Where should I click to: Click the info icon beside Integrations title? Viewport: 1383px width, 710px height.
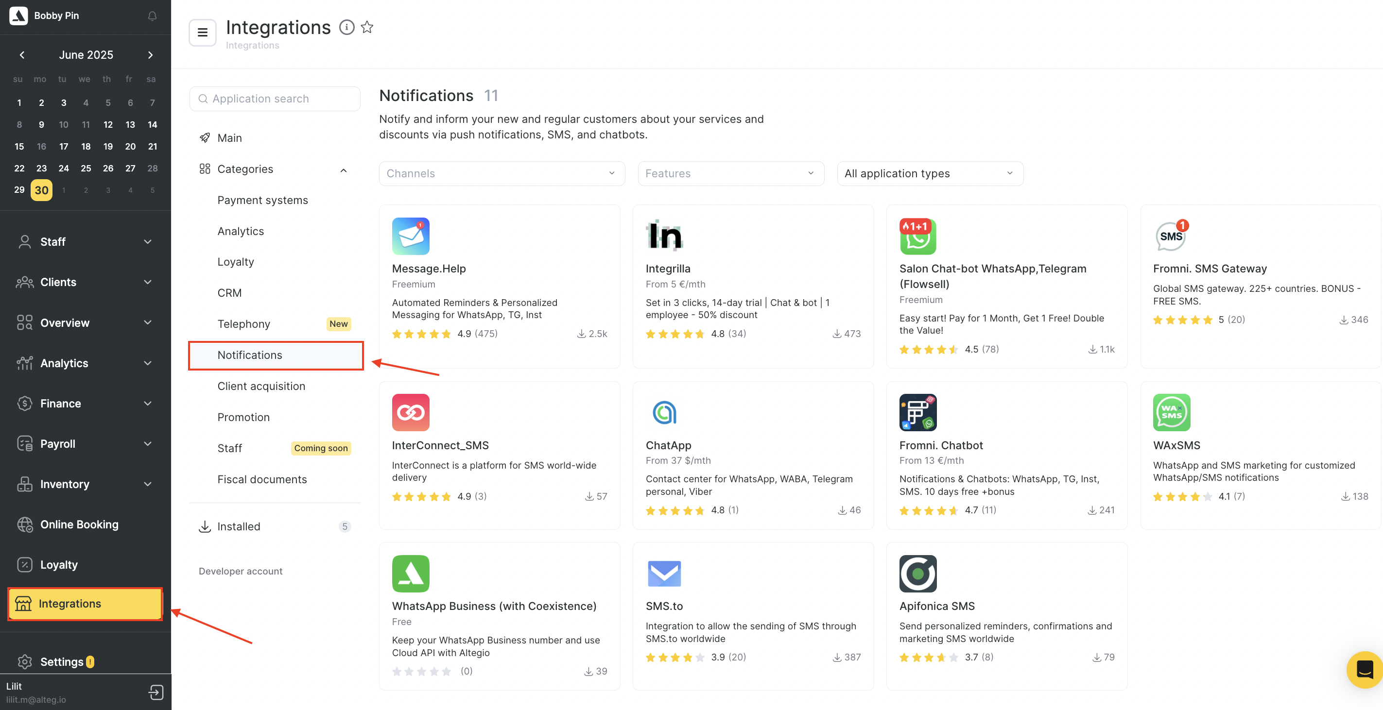[347, 27]
